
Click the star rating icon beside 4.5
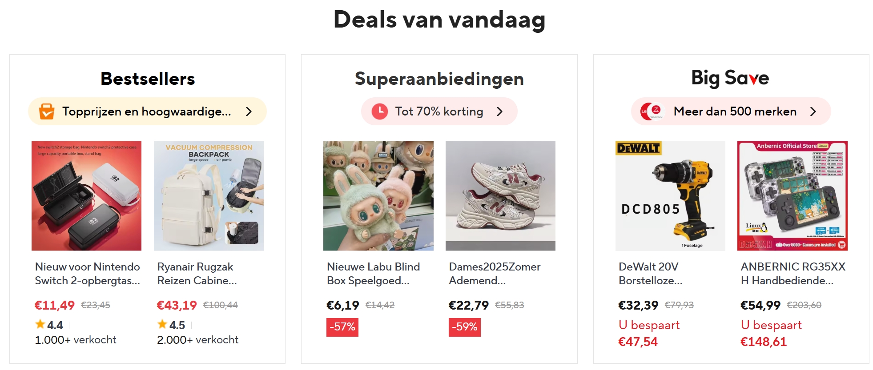point(162,324)
